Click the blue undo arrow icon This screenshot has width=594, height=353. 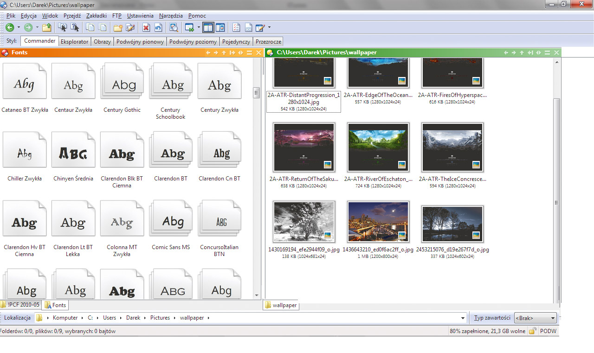[158, 27]
